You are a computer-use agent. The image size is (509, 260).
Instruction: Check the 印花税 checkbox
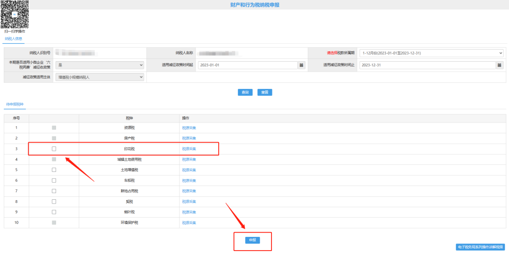pos(54,149)
